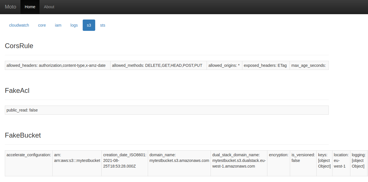Click the FakeAcl section heading
Viewport: 368px width, 182px height.
pyautogui.click(x=17, y=91)
